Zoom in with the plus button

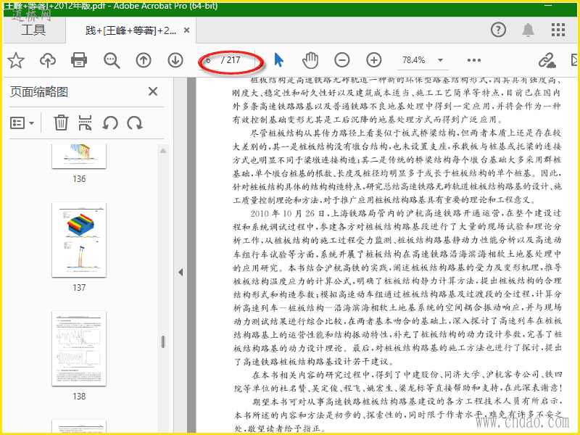(374, 60)
